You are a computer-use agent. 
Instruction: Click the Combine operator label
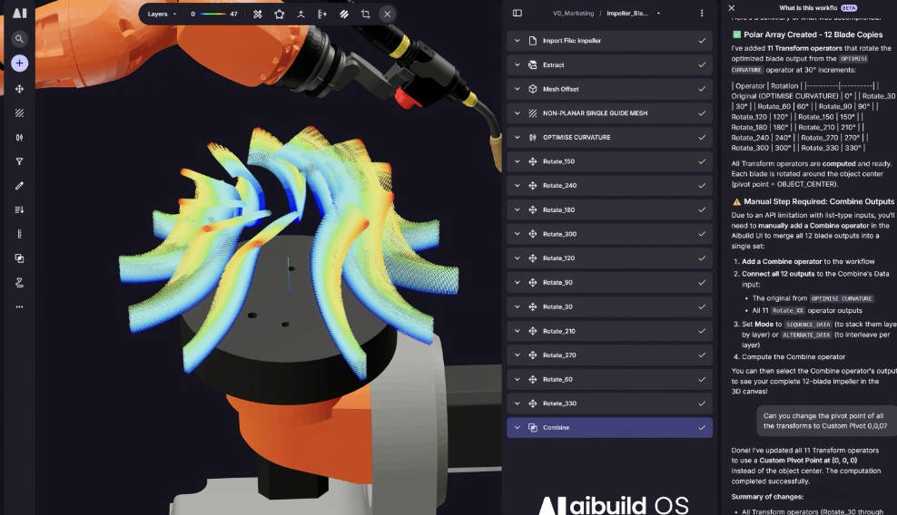(556, 428)
